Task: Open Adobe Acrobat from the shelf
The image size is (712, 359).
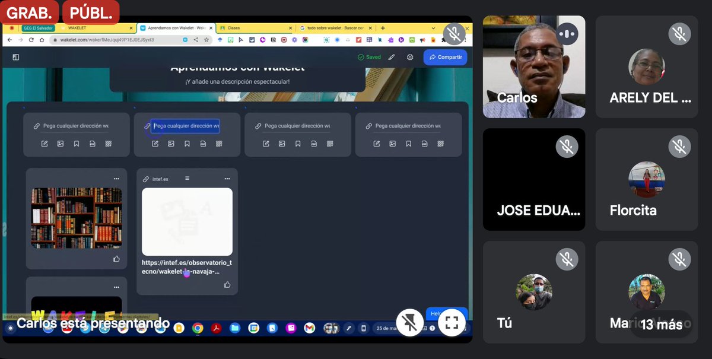Action: (216, 328)
